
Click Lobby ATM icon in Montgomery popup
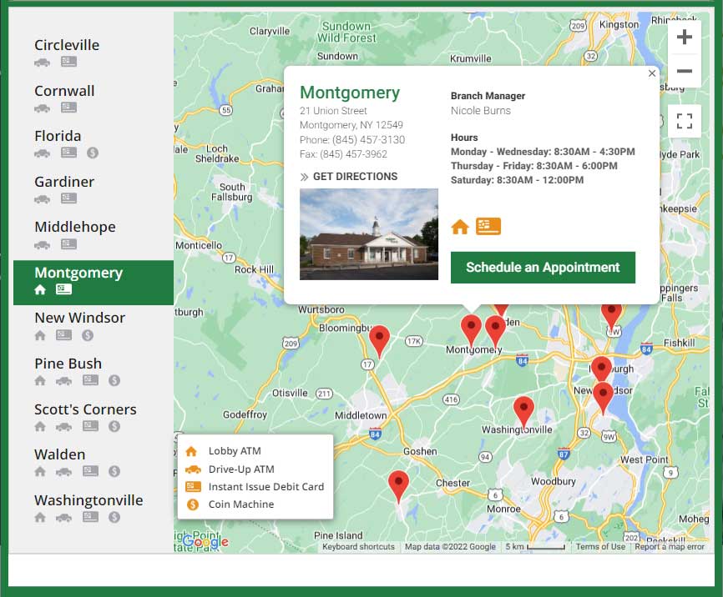point(460,227)
